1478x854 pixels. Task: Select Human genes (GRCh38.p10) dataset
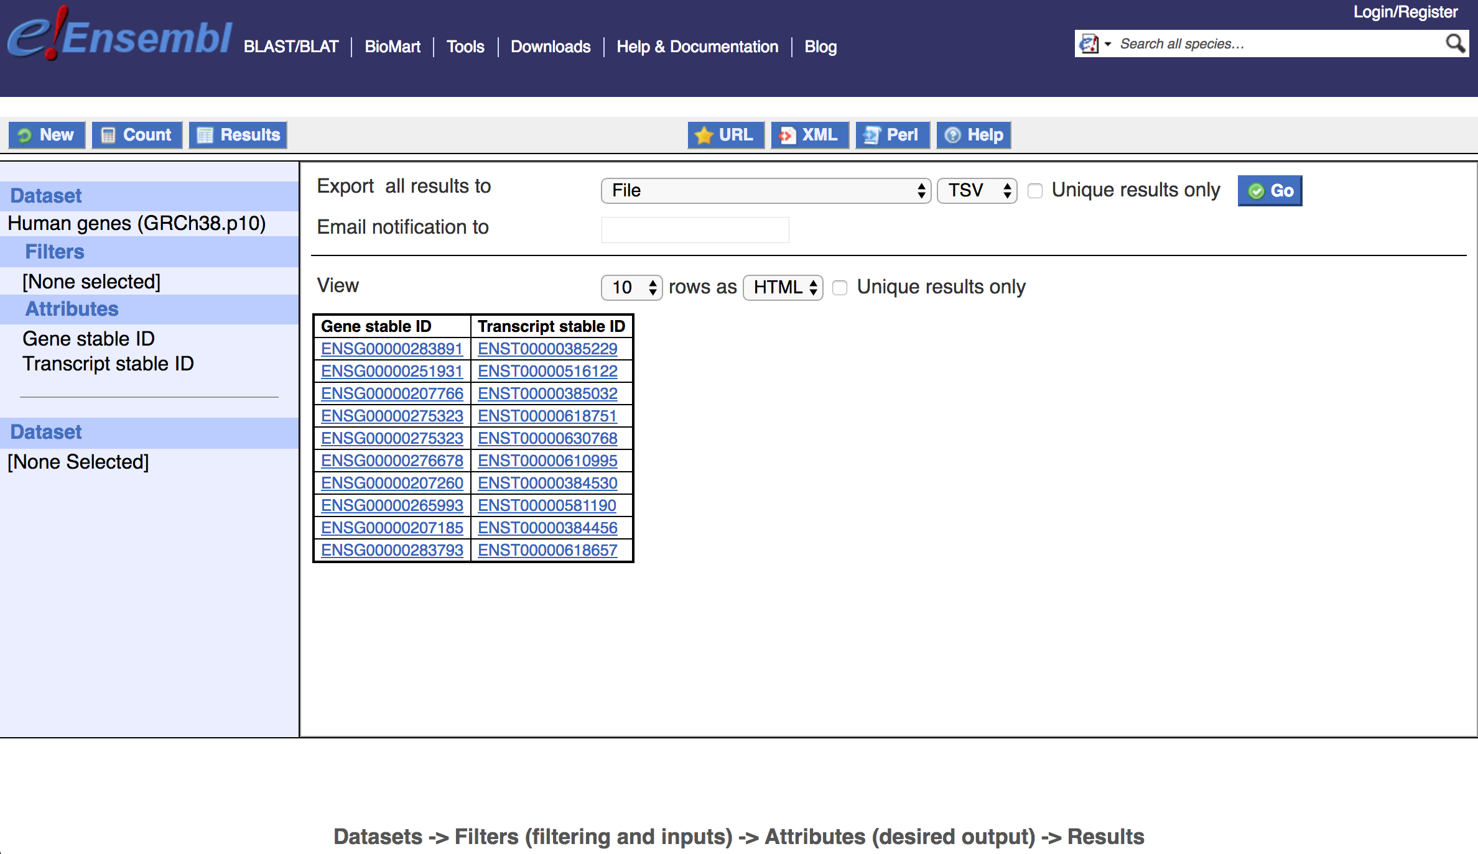click(137, 223)
